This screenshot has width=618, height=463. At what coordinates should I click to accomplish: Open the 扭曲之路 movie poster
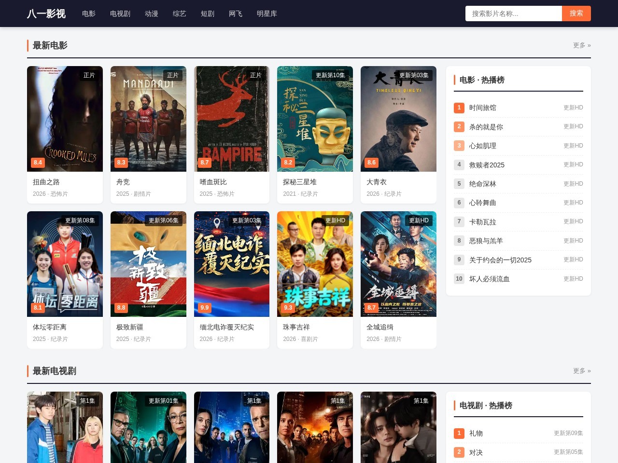(x=65, y=119)
